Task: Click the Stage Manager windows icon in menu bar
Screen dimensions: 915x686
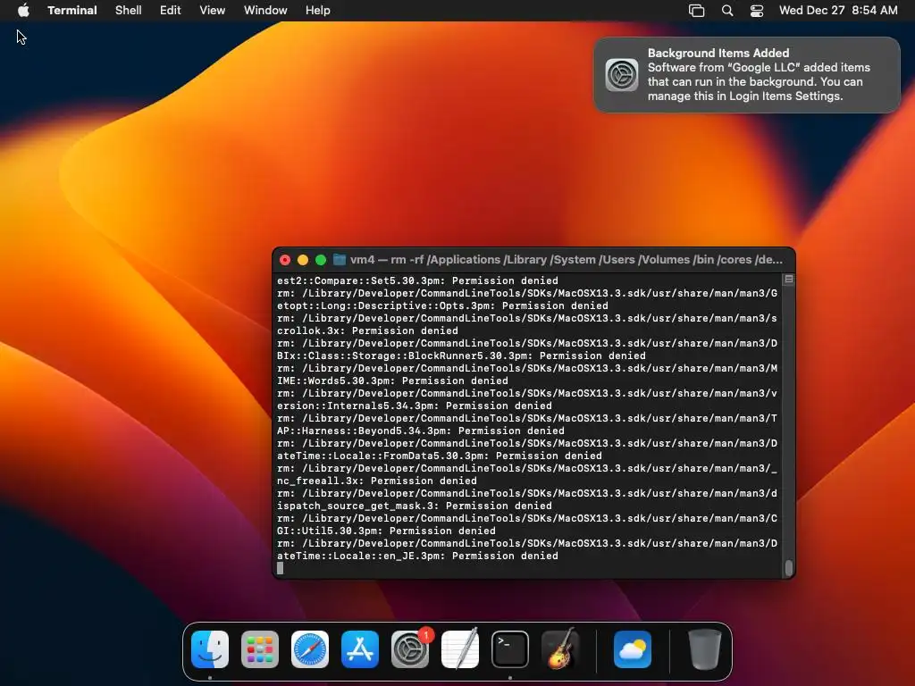Action: coord(697,11)
